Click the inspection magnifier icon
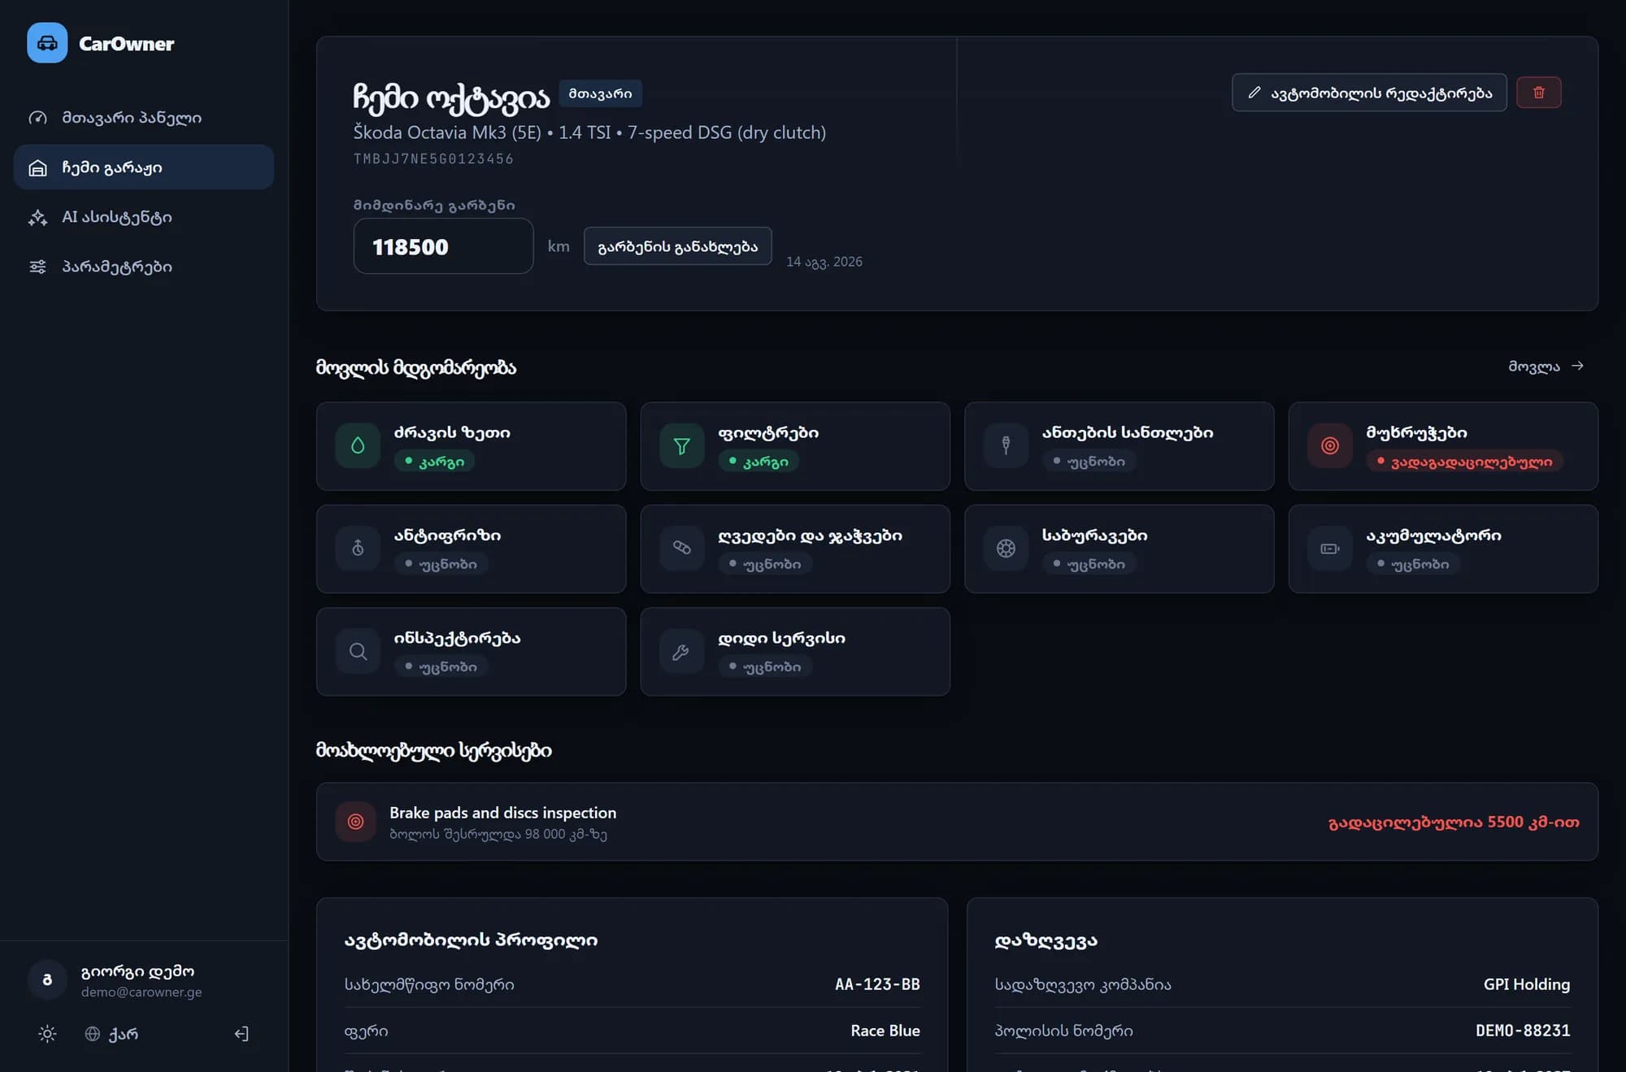 tap(358, 651)
